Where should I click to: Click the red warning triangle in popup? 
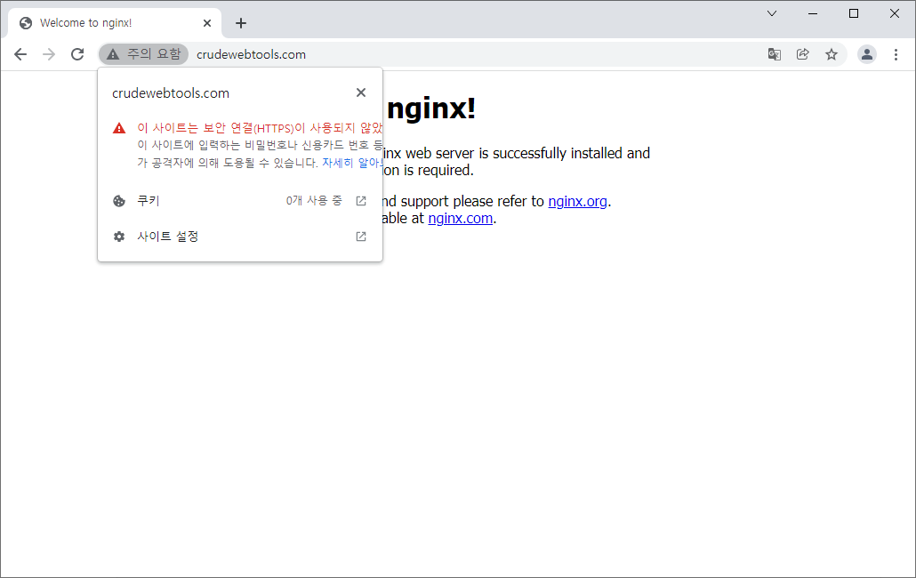119,128
